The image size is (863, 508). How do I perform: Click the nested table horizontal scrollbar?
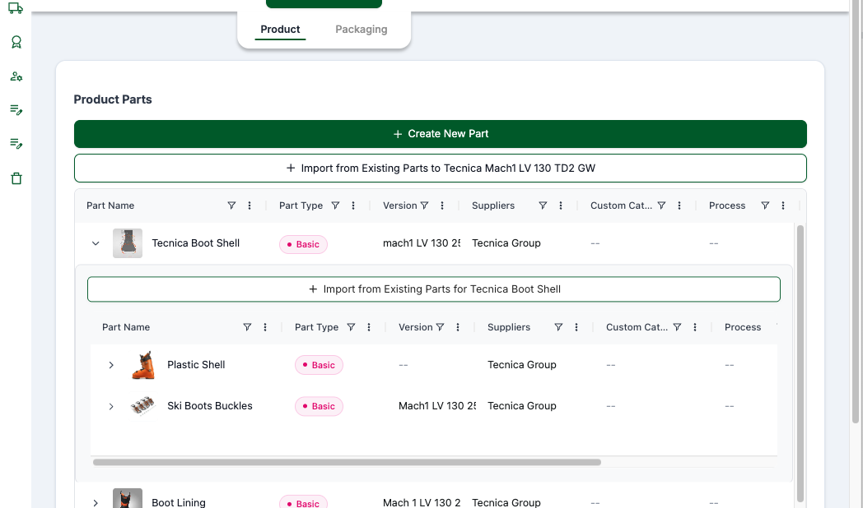(x=347, y=462)
